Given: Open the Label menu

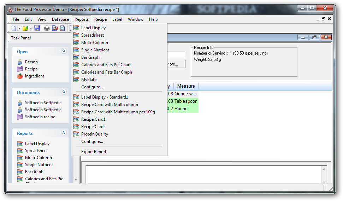Looking at the screenshot, I should tap(117, 19).
